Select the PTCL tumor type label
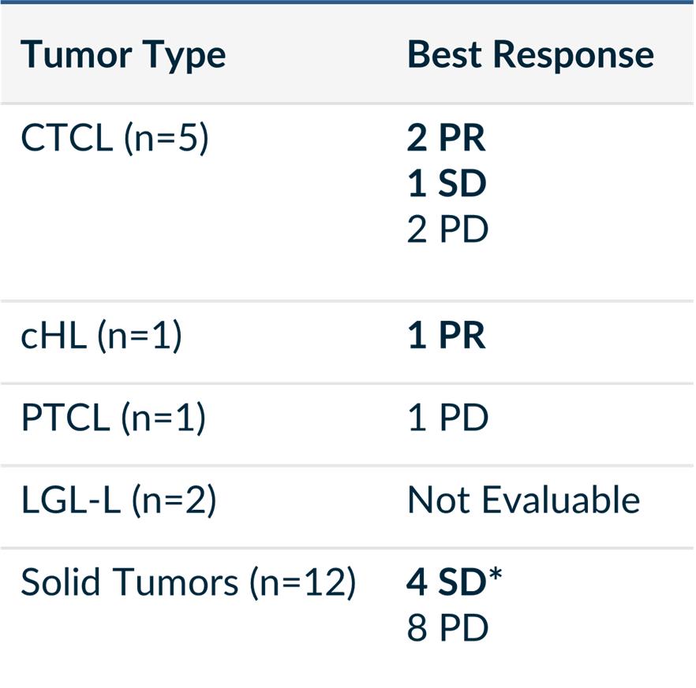 [65, 418]
